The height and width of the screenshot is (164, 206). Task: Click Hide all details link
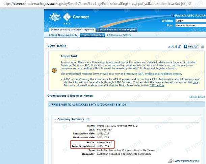197,97
